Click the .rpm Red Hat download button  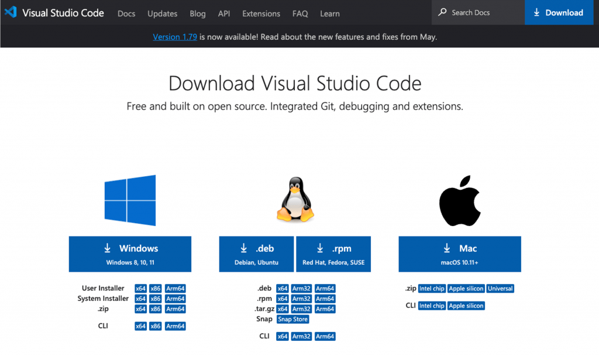click(333, 254)
